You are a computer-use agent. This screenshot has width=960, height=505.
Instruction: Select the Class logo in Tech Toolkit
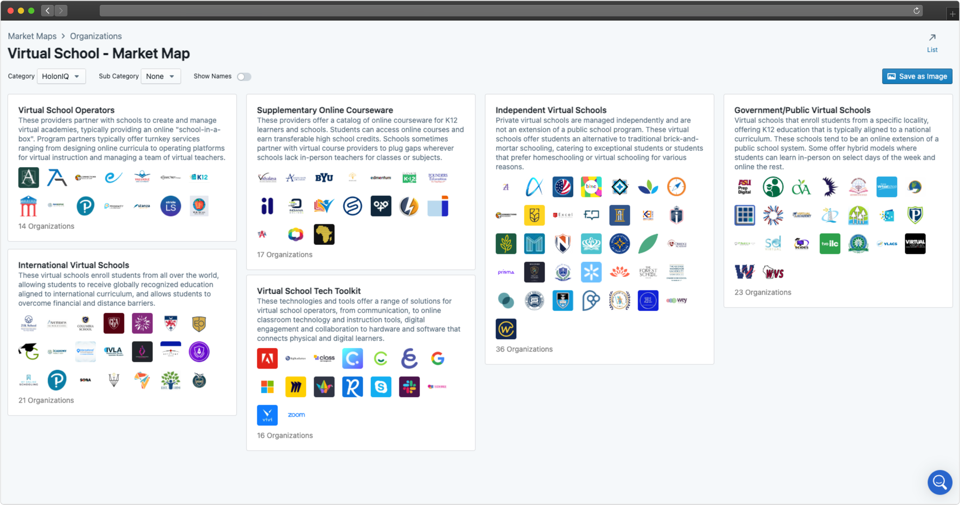pos(324,358)
